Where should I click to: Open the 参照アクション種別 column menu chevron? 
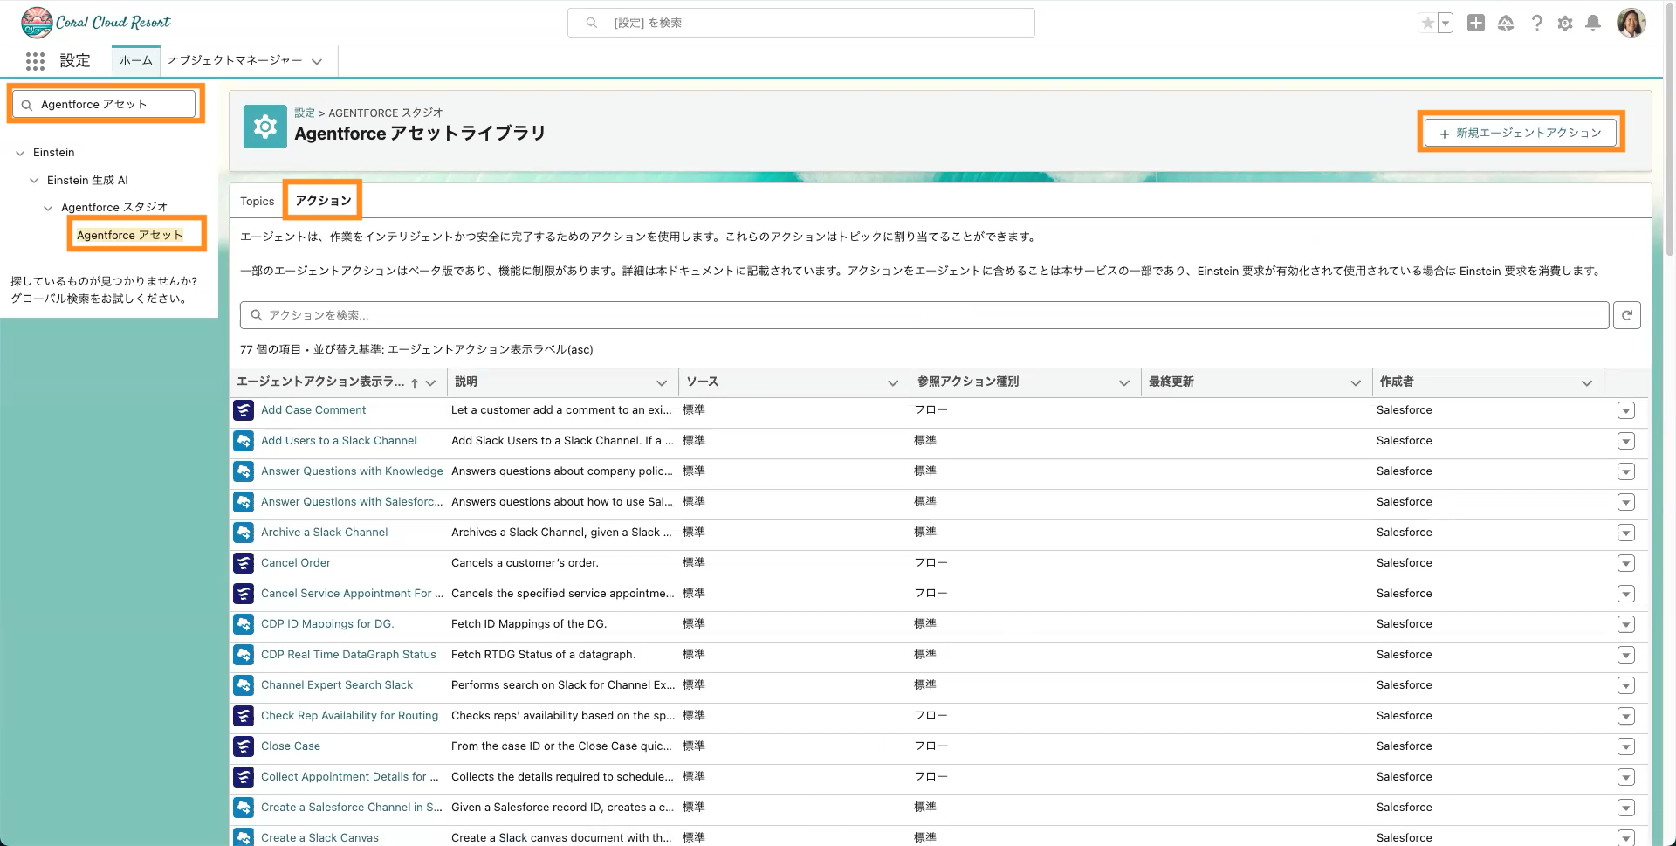click(x=1124, y=382)
